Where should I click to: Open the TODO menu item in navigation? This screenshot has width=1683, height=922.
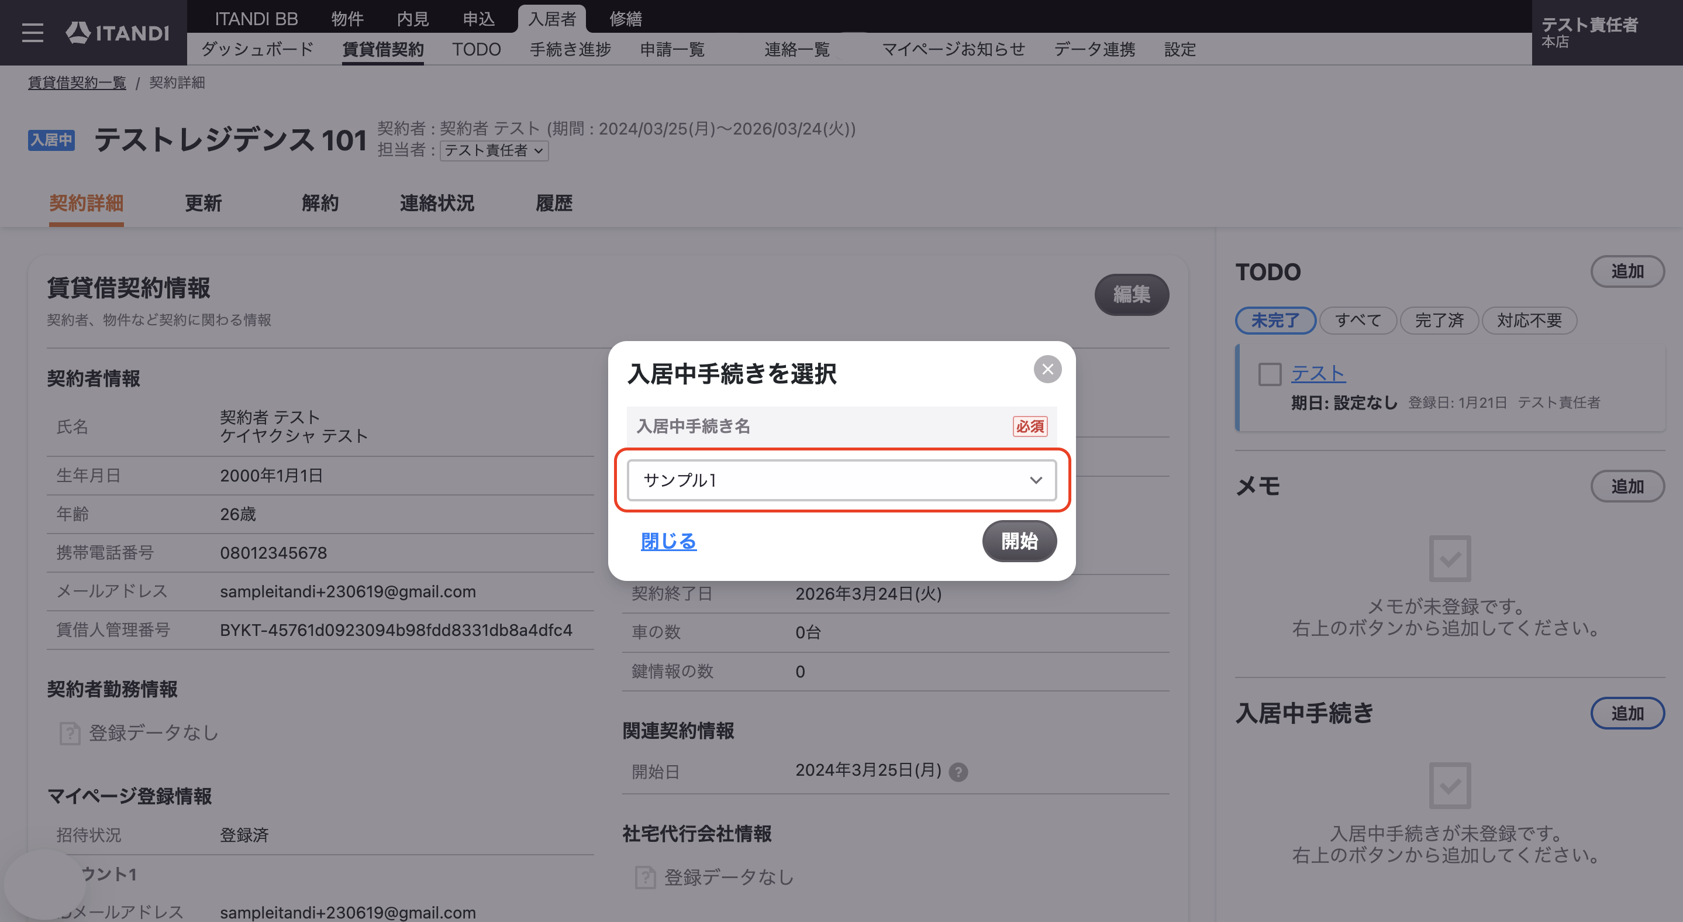click(476, 49)
